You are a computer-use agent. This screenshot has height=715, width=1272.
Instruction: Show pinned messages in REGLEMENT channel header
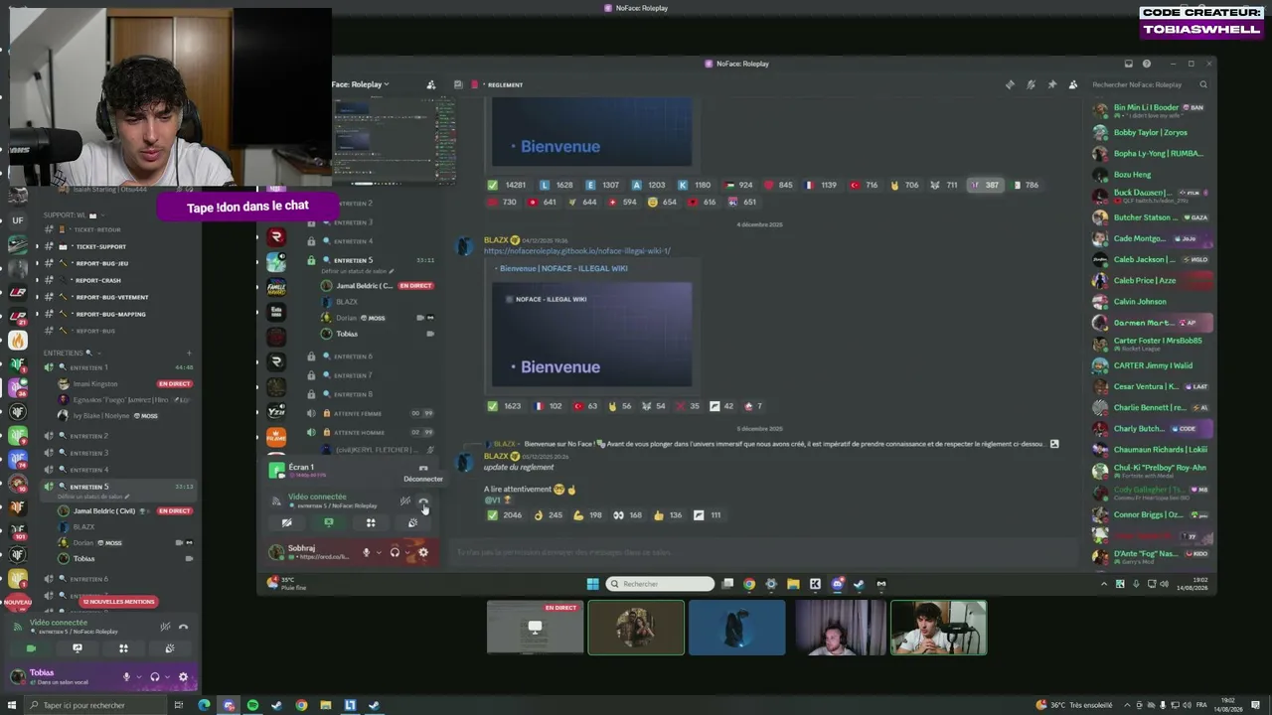[x=1051, y=84]
